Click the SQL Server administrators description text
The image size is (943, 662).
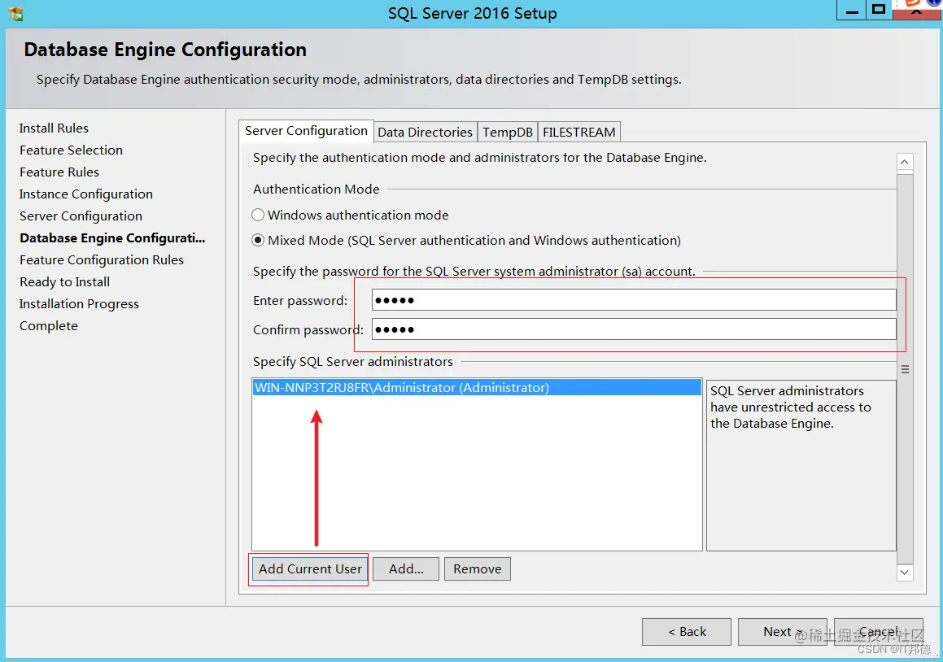click(x=790, y=407)
